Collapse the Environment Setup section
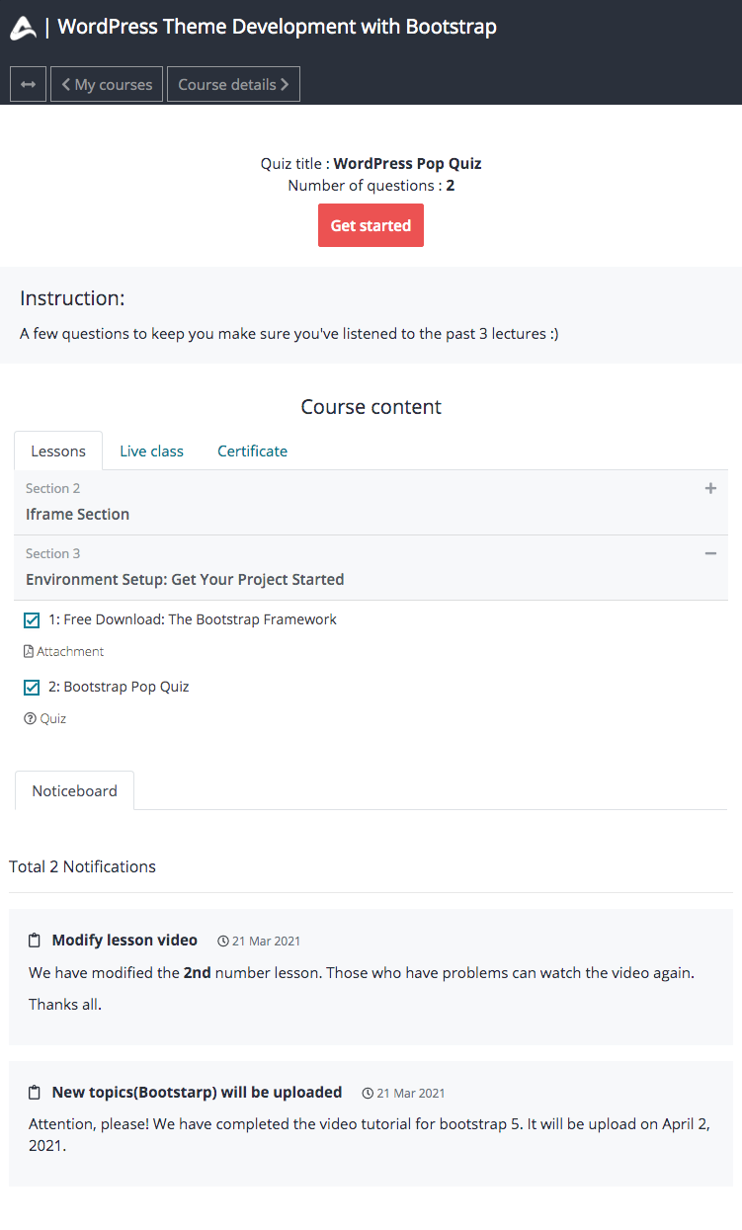Viewport: 742px width, 1230px height. pyautogui.click(x=710, y=553)
